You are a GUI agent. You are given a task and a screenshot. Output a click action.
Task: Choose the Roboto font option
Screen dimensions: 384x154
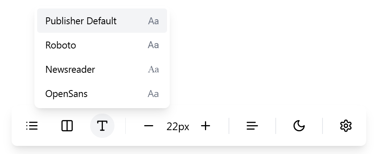click(x=102, y=45)
